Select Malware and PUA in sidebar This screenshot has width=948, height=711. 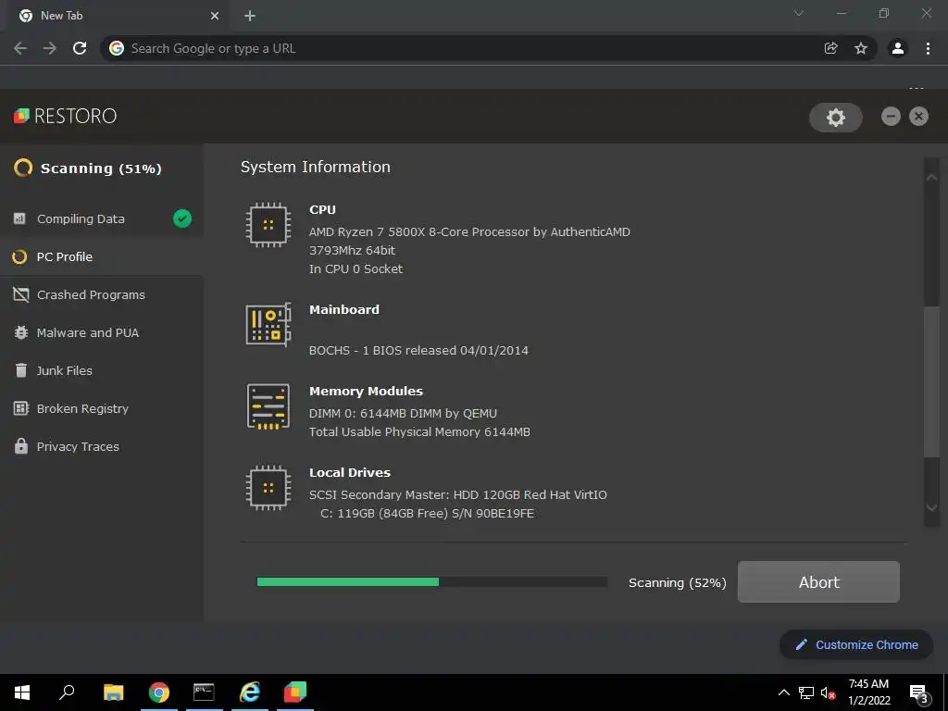(x=102, y=332)
